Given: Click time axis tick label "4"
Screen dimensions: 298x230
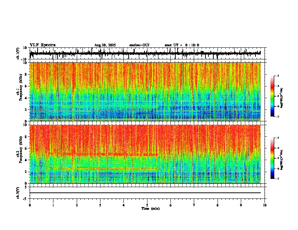Looking at the screenshot, I should 124,205.
